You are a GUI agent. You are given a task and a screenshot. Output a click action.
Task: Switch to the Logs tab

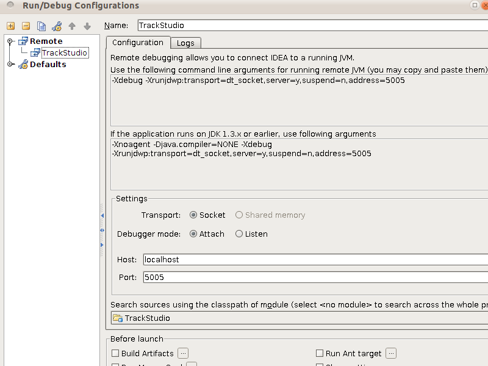coord(185,43)
